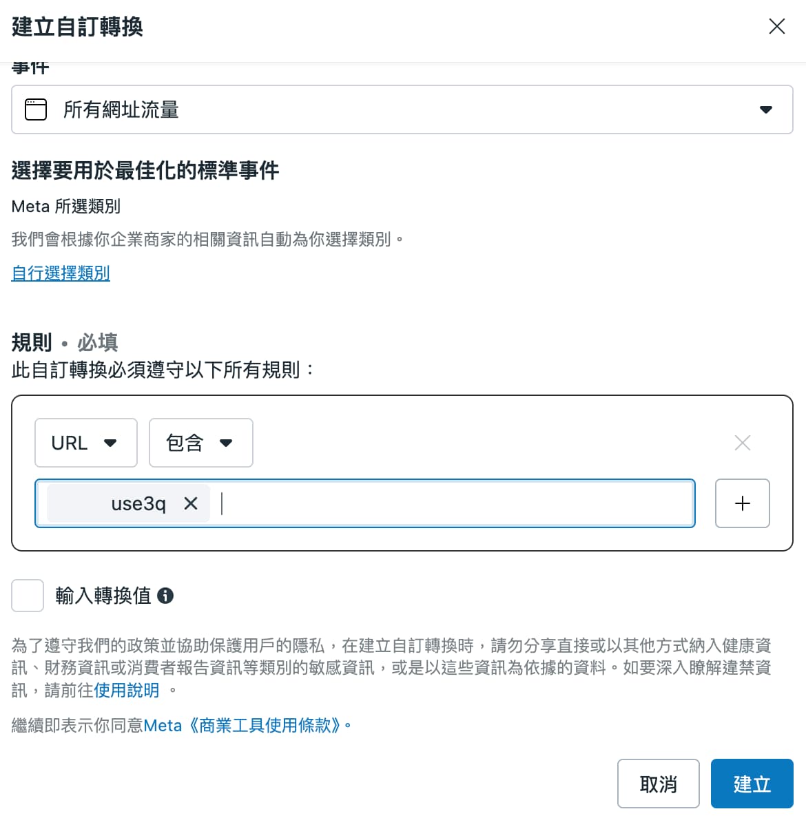Submit with the blue 建立 button
This screenshot has height=818, width=806.
click(752, 784)
